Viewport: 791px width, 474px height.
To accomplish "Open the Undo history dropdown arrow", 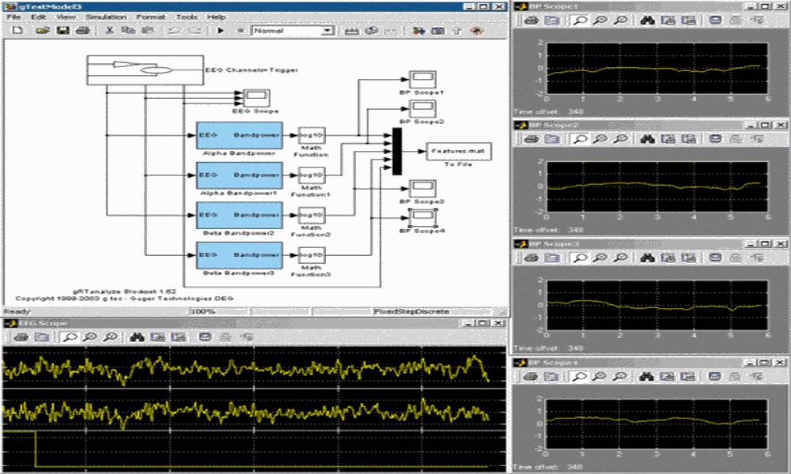I will point(177,32).
